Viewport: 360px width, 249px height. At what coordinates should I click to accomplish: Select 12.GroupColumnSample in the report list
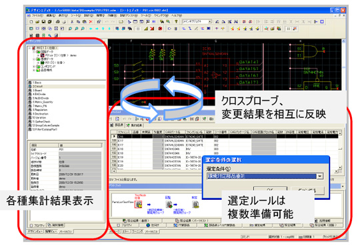46,125
